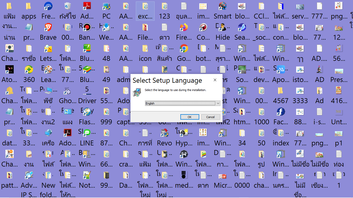
Task: Click OK in Select Setup Language
Action: 190,117
